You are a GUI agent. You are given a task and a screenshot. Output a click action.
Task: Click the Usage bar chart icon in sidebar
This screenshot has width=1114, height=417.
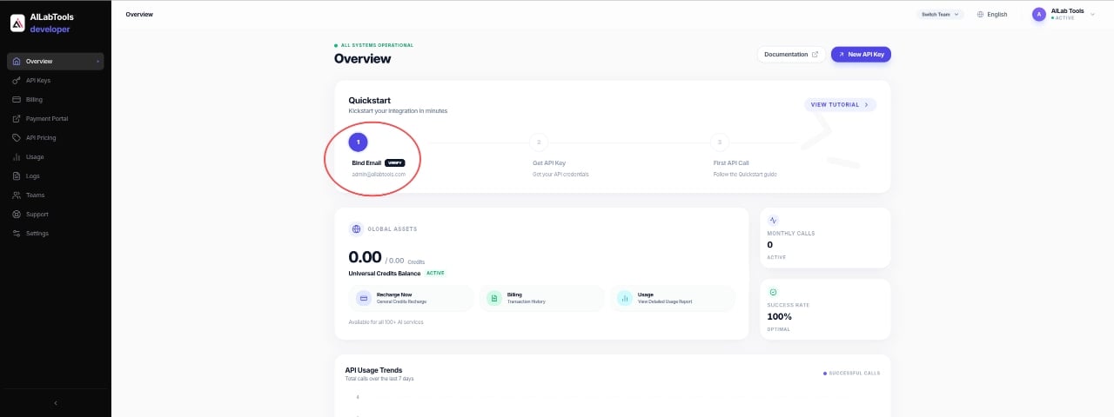coord(17,157)
